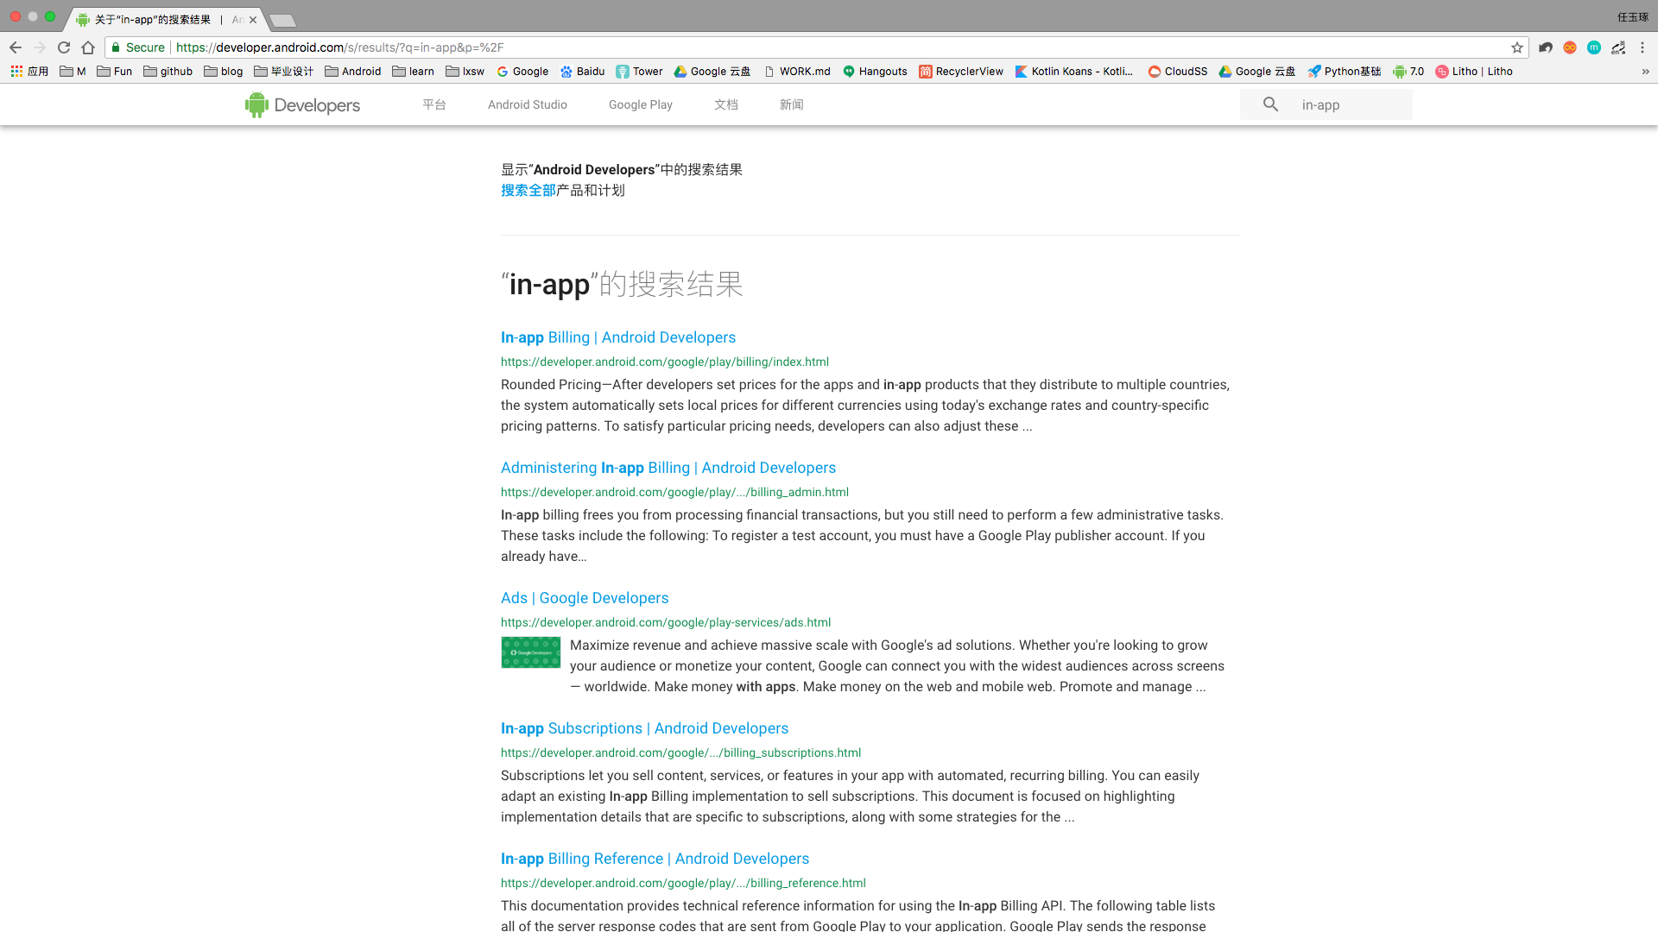Click the browser back navigation arrow
Screen dimensions: 1658x932
point(16,47)
